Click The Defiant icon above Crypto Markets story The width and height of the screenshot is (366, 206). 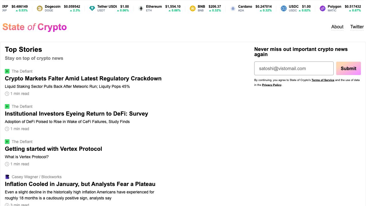pyautogui.click(x=7, y=71)
